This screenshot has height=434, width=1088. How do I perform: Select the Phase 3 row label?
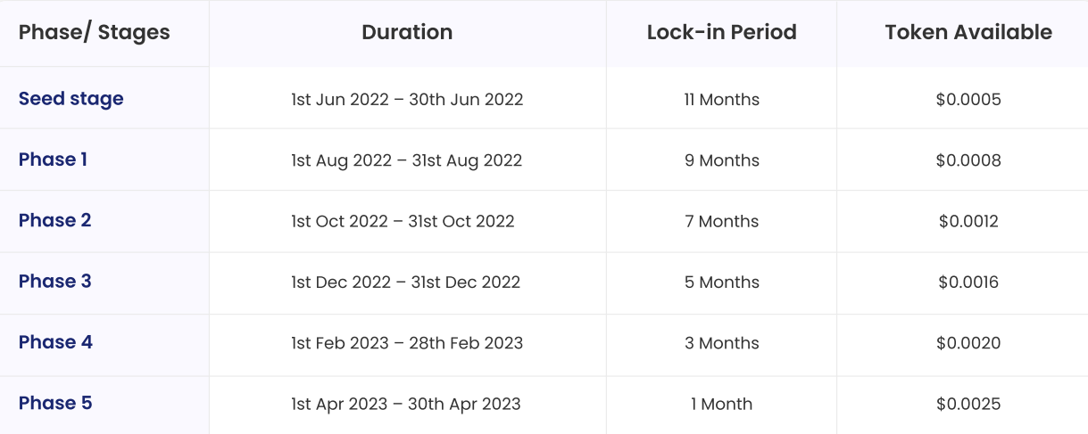pos(55,282)
